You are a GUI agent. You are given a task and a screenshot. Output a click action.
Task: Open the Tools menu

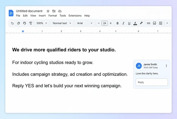click(63, 16)
